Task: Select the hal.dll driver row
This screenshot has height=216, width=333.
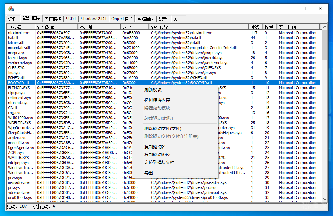Action: pyautogui.click(x=163, y=38)
